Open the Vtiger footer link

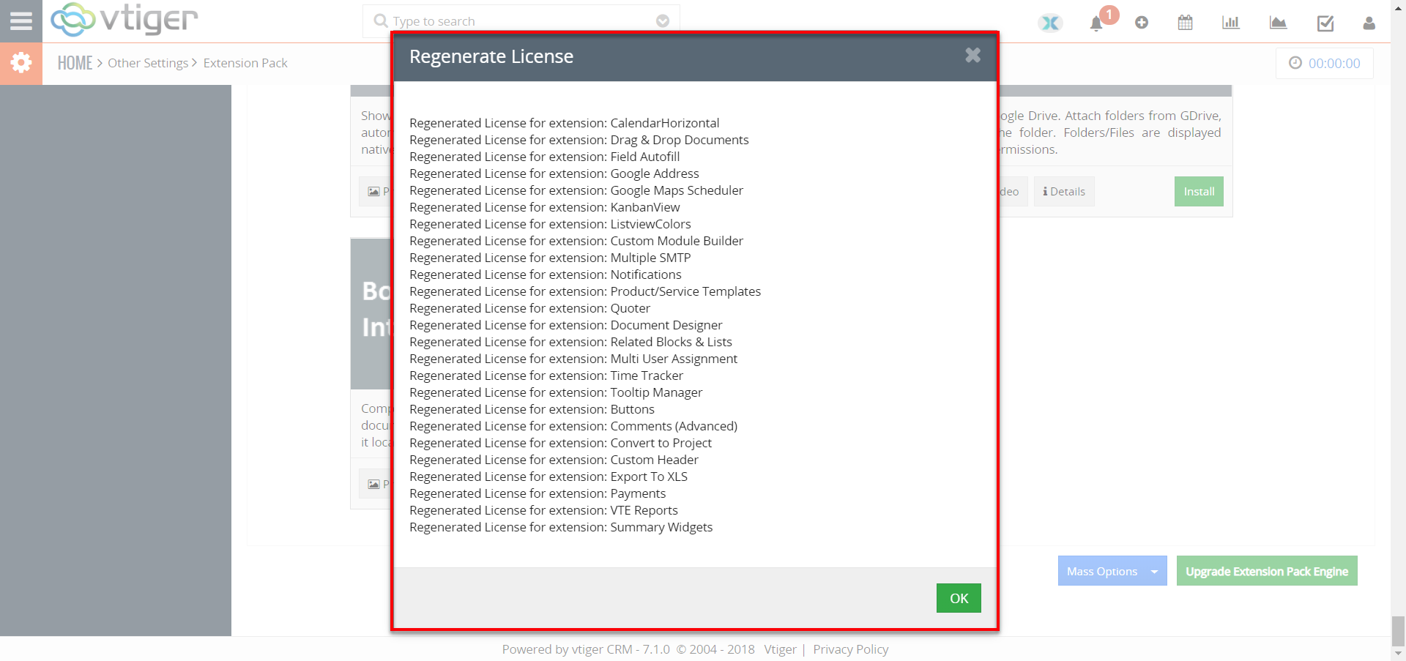click(780, 649)
